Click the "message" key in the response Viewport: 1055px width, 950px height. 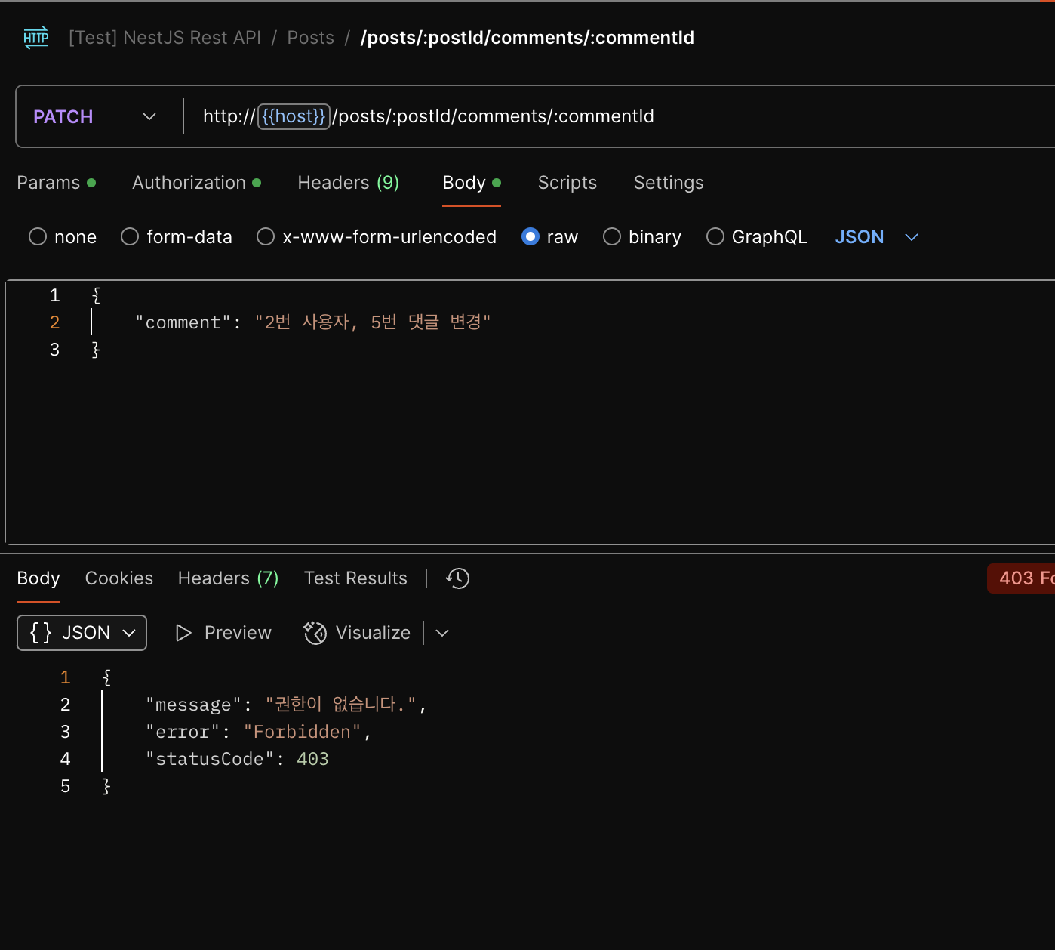(x=193, y=705)
